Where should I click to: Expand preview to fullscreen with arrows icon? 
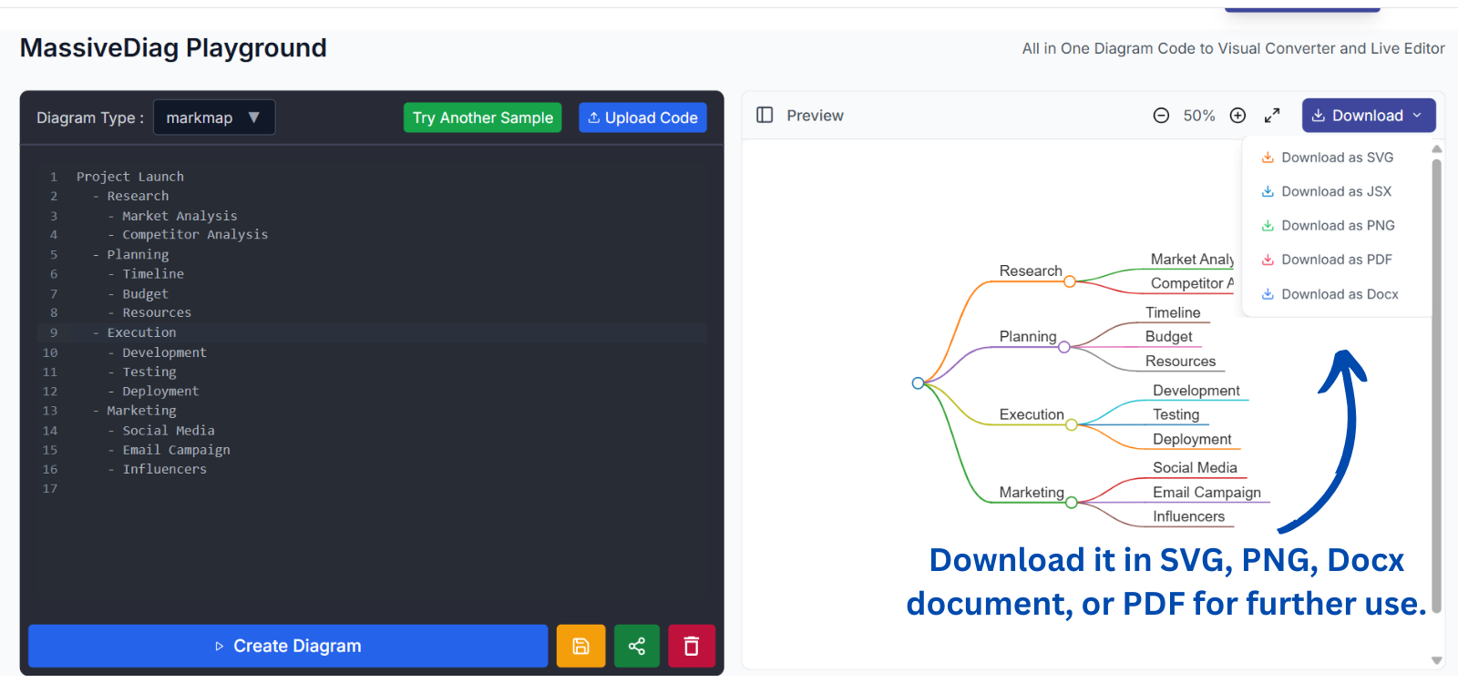(1272, 116)
